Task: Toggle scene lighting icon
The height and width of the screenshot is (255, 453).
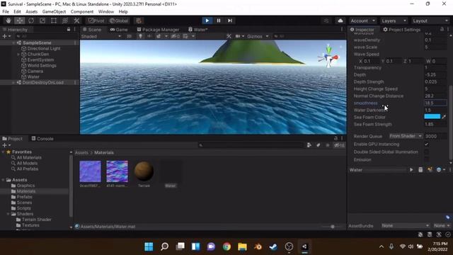Action: click(140, 36)
